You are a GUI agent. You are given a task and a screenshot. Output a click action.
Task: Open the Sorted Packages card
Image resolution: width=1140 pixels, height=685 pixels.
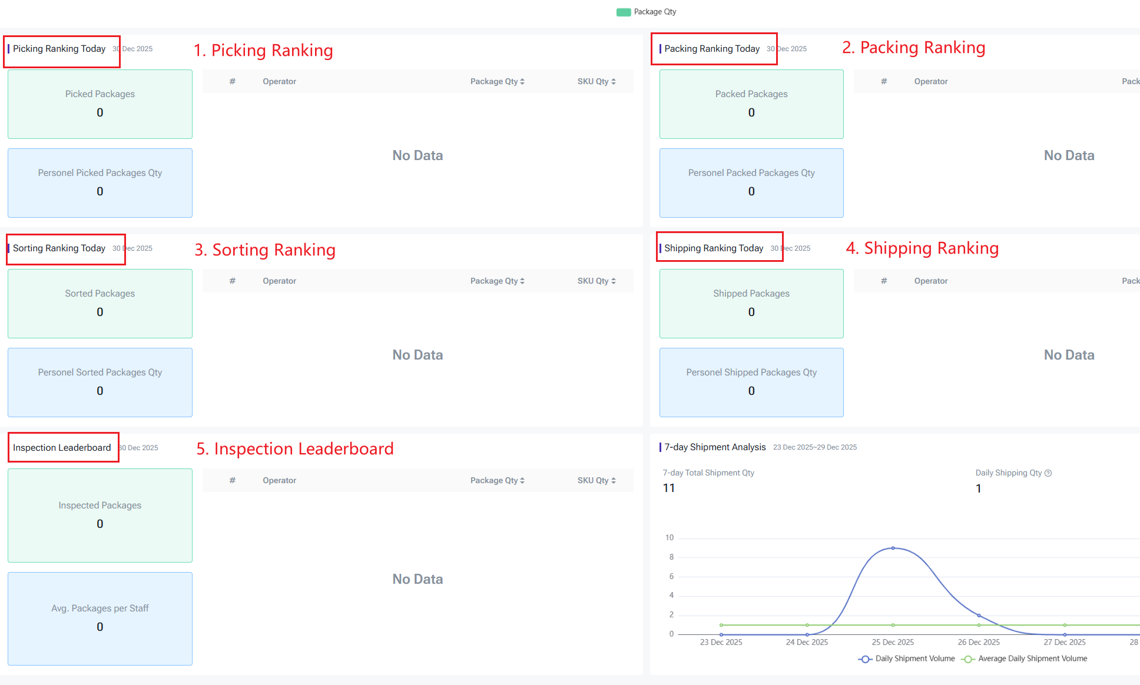(x=100, y=304)
